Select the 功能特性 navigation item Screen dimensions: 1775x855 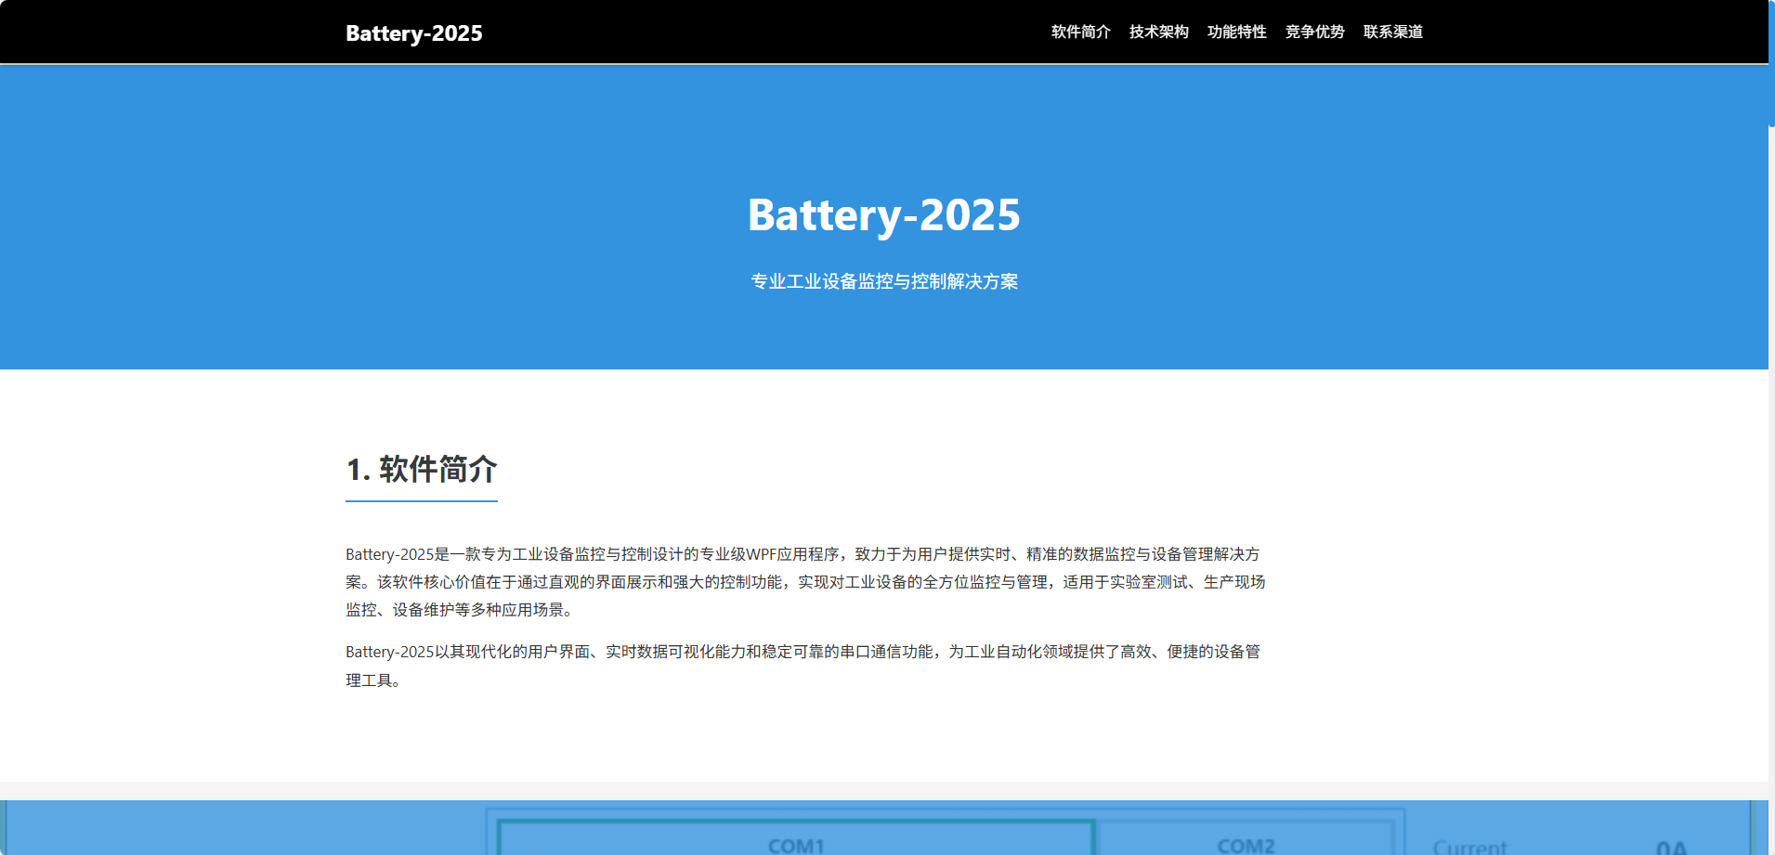tap(1236, 32)
